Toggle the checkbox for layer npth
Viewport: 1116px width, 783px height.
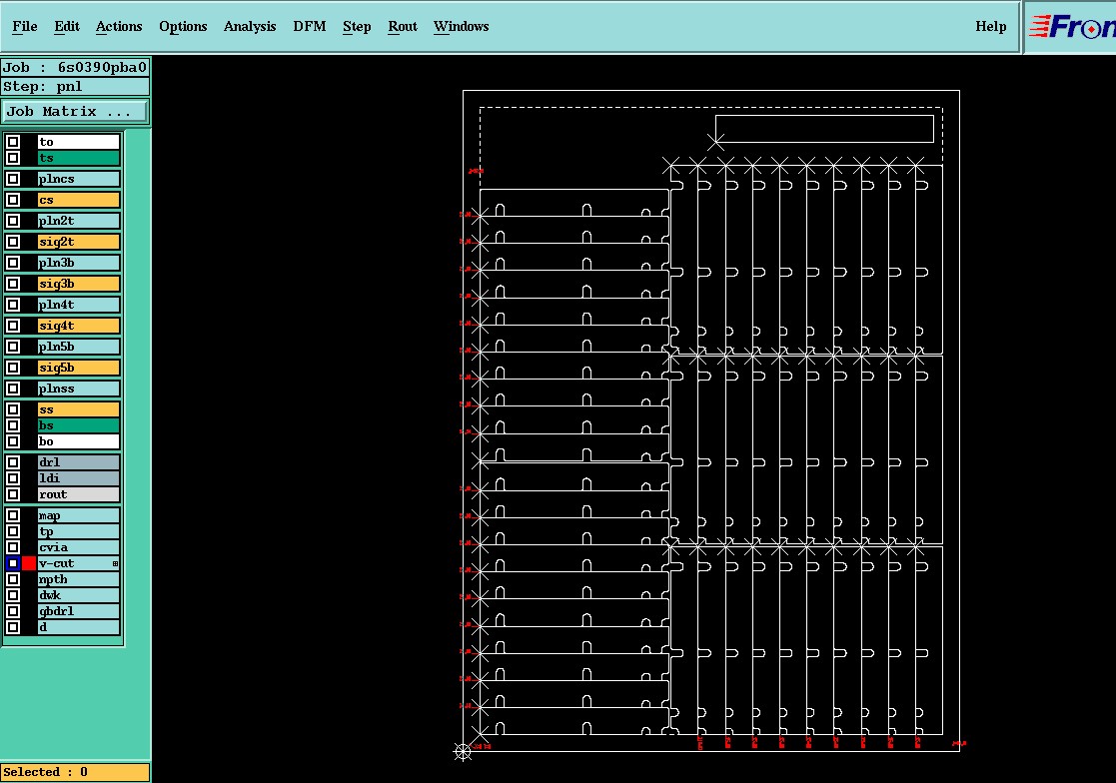coord(13,579)
